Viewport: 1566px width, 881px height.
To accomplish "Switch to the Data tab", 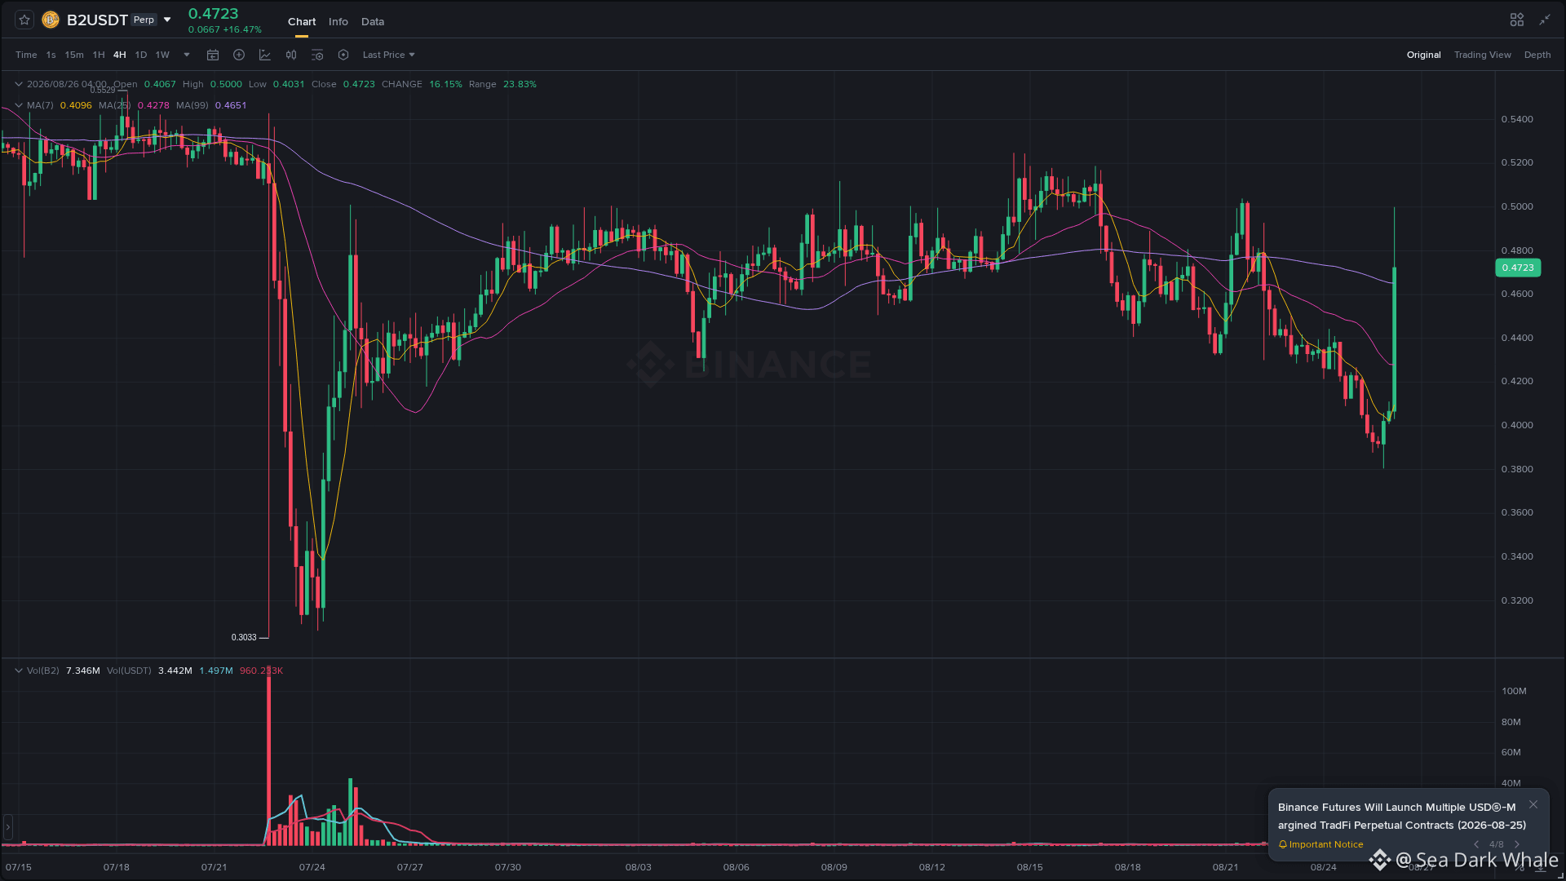I will tap(373, 21).
